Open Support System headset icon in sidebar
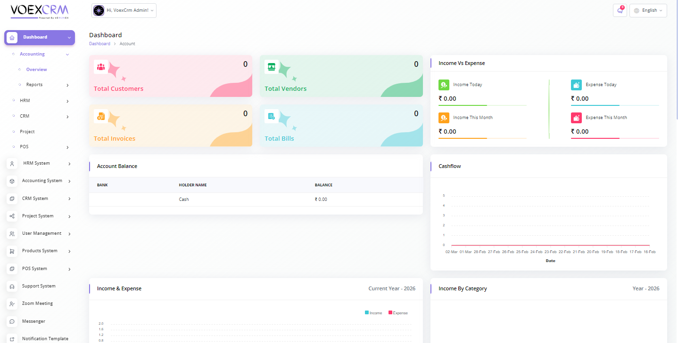678x343 pixels. [x=12, y=287]
